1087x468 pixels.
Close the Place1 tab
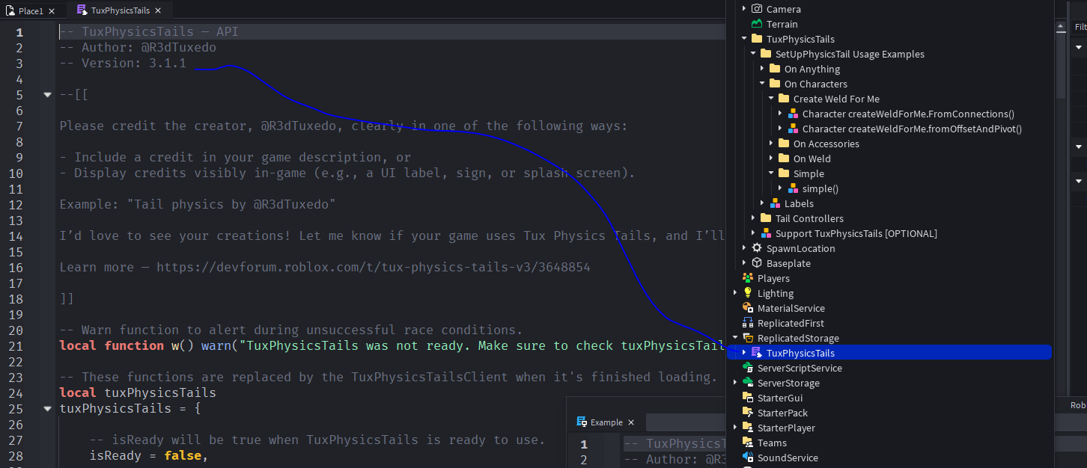[x=52, y=11]
